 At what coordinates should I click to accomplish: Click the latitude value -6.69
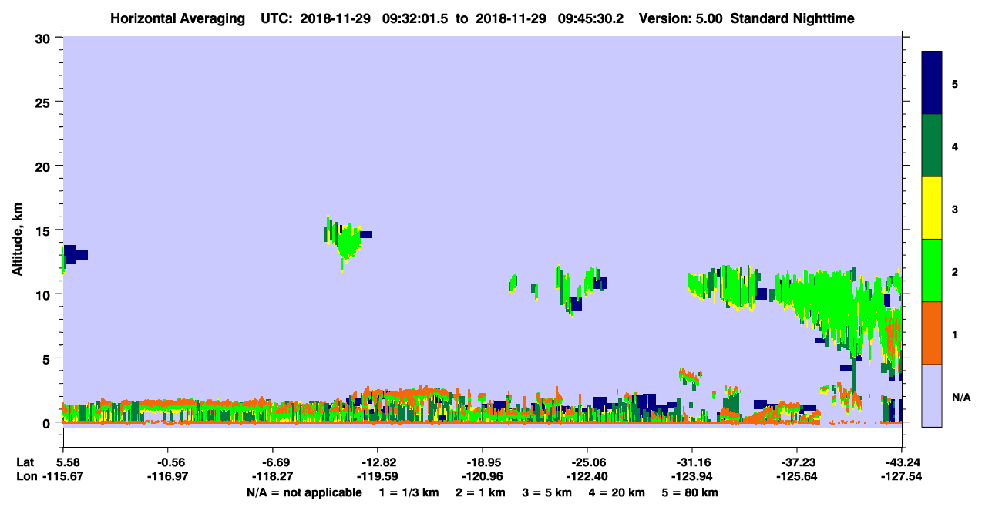click(275, 462)
